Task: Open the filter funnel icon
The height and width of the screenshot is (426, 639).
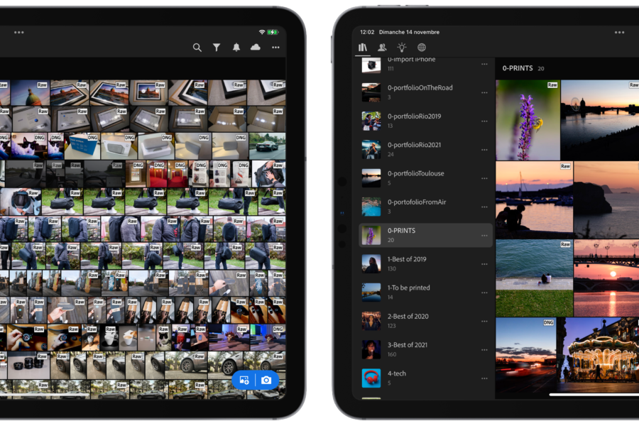Action: (x=217, y=48)
